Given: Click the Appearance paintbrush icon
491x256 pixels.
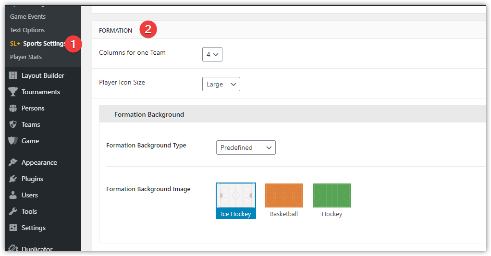Looking at the screenshot, I should point(13,162).
